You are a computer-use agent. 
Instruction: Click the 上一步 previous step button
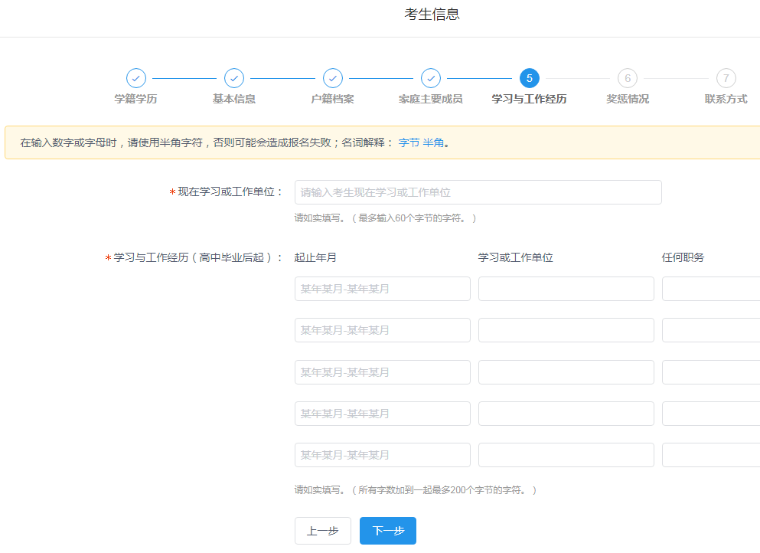[323, 531]
